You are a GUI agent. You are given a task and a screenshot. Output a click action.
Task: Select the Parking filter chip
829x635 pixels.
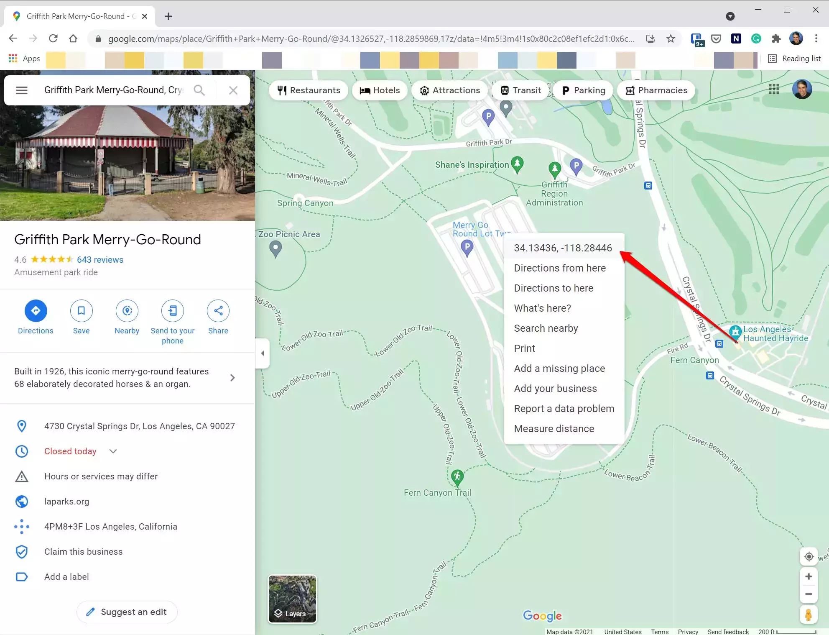583,90
